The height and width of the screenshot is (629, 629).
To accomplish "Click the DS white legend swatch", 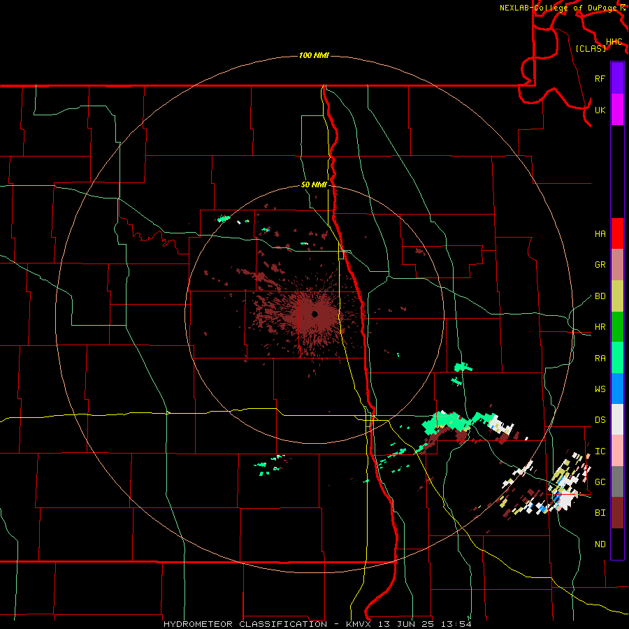I will click(617, 419).
